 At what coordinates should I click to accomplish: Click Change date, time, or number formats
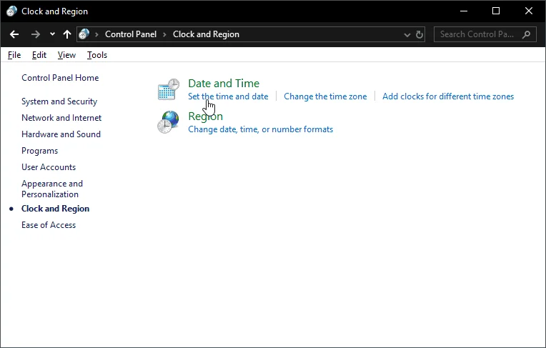coord(260,129)
